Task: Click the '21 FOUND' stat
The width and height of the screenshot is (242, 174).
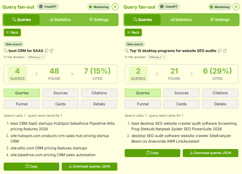Action: point(174,74)
